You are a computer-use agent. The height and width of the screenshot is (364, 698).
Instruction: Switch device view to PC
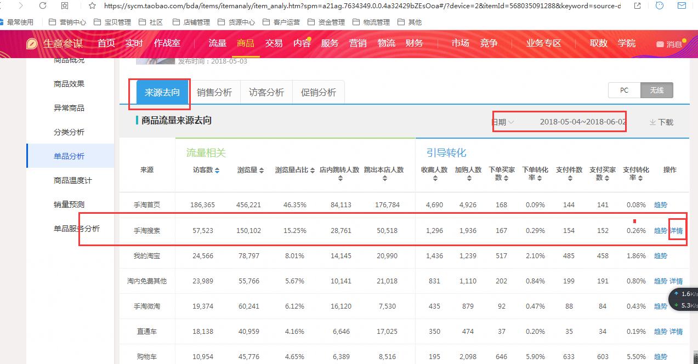tap(623, 90)
